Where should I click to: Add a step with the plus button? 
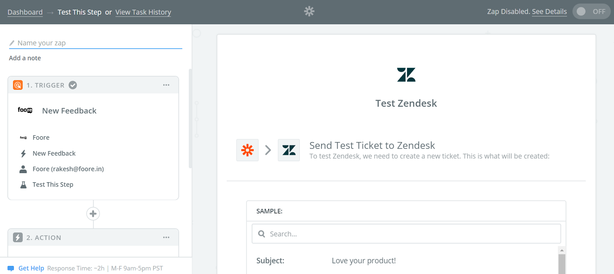click(x=93, y=214)
